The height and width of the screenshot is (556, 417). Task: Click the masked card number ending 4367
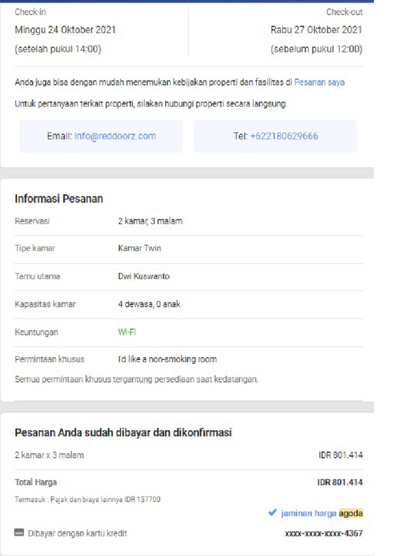324,533
